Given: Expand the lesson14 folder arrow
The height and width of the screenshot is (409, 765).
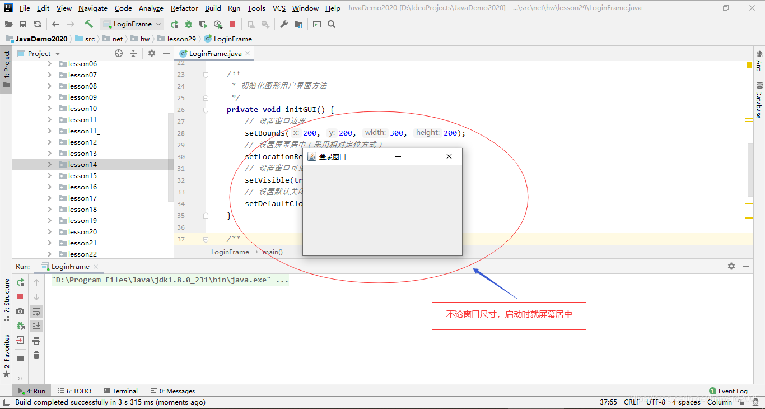Looking at the screenshot, I should (50, 165).
